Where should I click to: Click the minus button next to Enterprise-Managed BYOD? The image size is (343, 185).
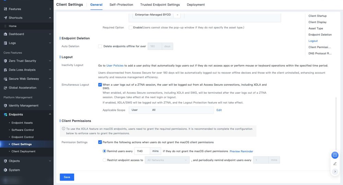pos(177,15)
